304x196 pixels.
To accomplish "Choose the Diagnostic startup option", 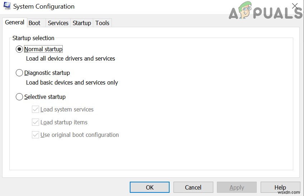I will click(x=19, y=73).
